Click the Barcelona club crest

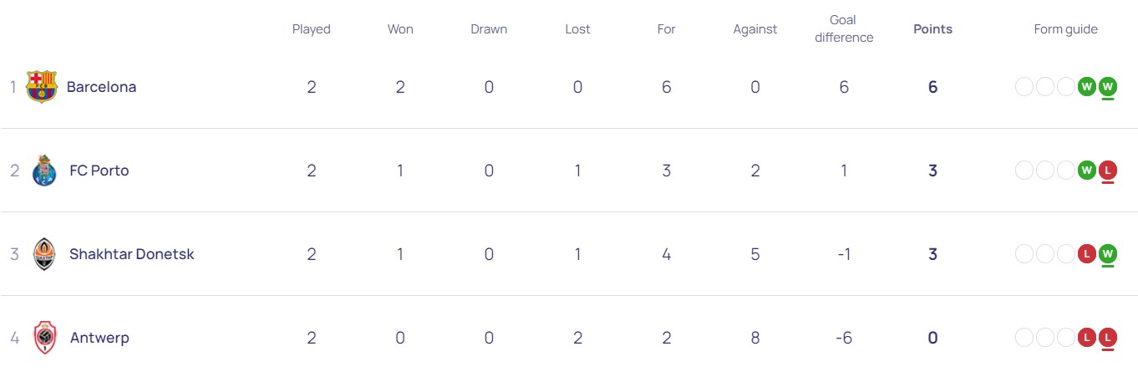[x=41, y=87]
